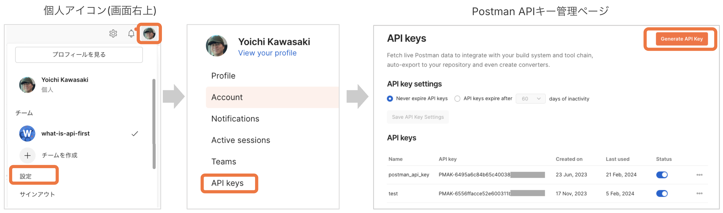Open more options for postman_api_key row
The width and height of the screenshot is (723, 213).
(x=699, y=175)
